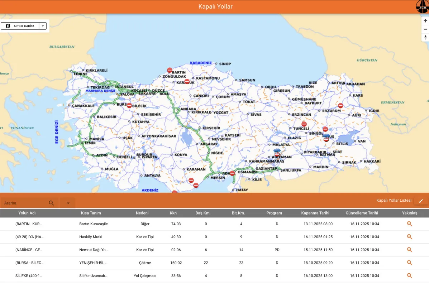This screenshot has height=283, width=429.
Task: Zoom to the Bartın-Kurucaşile road row
Action: coord(409,224)
